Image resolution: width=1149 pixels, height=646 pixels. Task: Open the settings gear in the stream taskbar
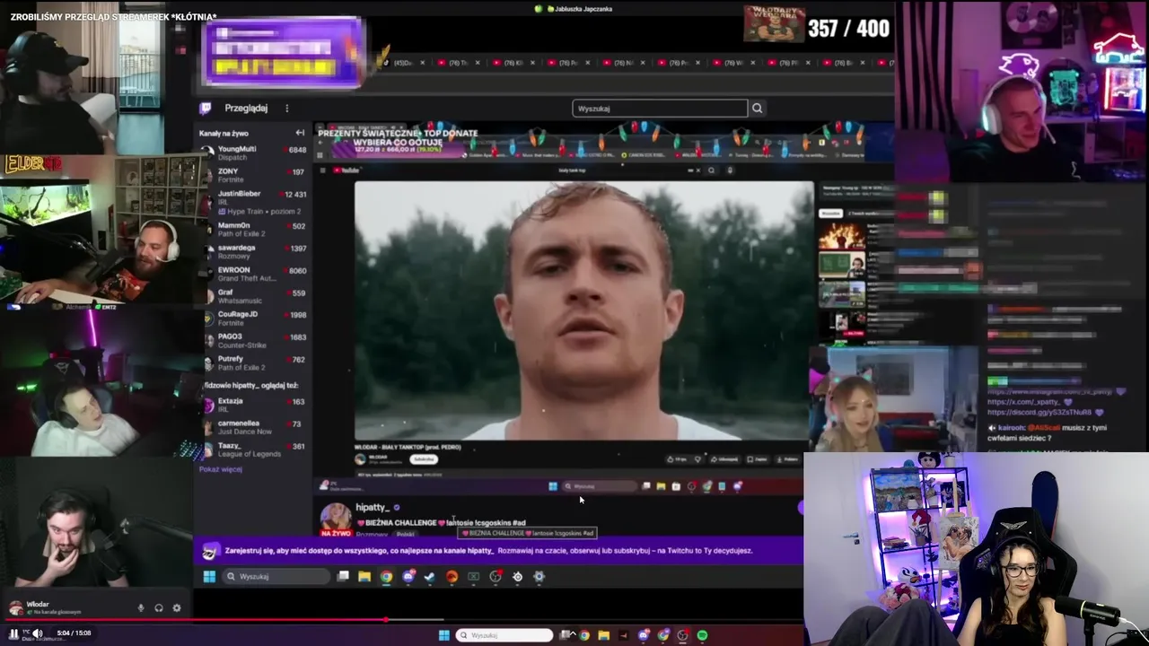tap(539, 577)
